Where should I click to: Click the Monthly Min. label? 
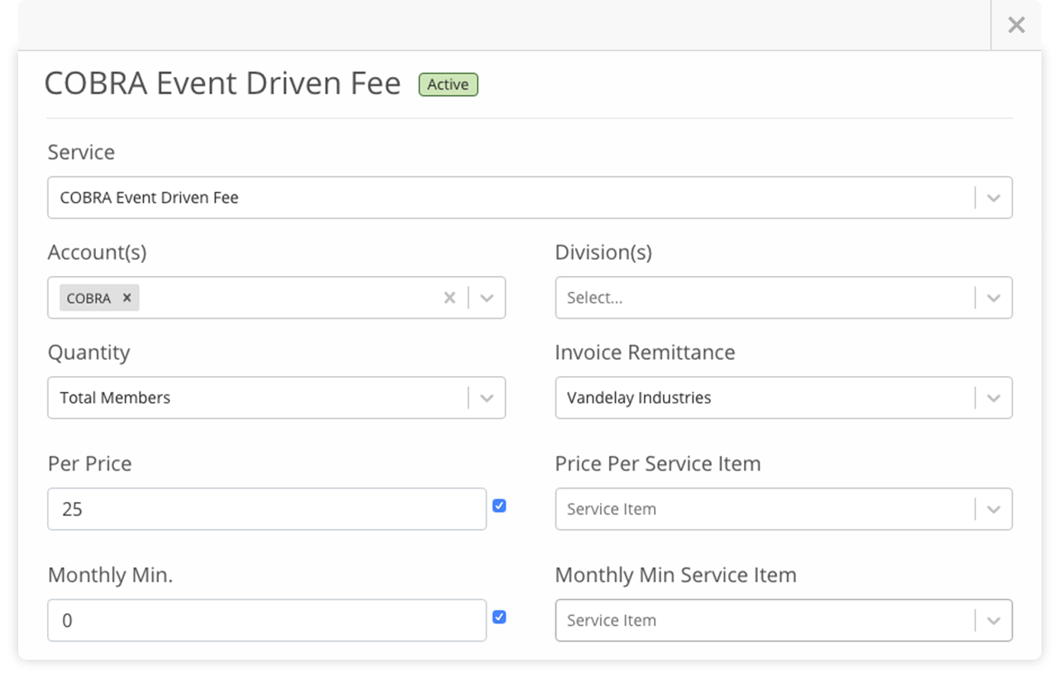(x=110, y=575)
